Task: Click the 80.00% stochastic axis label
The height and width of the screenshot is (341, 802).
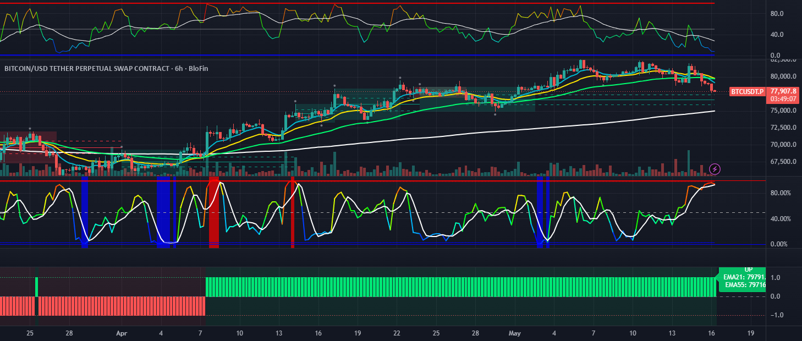Action: (x=782, y=193)
